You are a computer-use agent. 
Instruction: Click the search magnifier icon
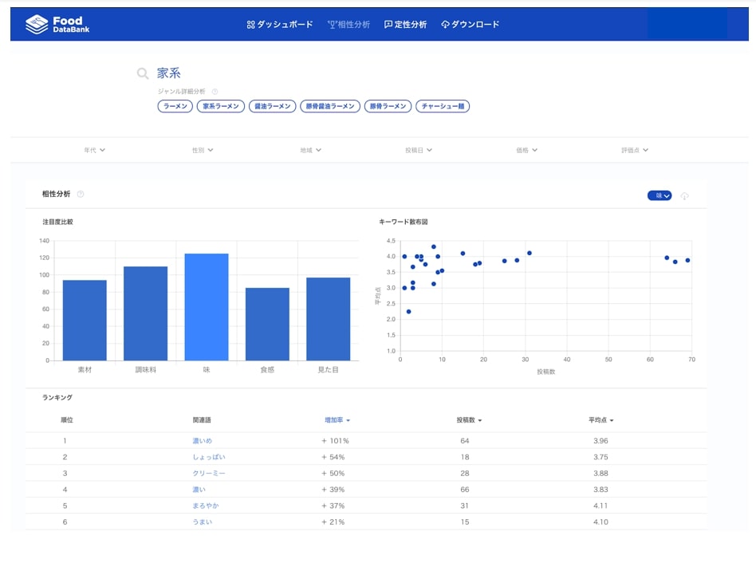coord(143,74)
